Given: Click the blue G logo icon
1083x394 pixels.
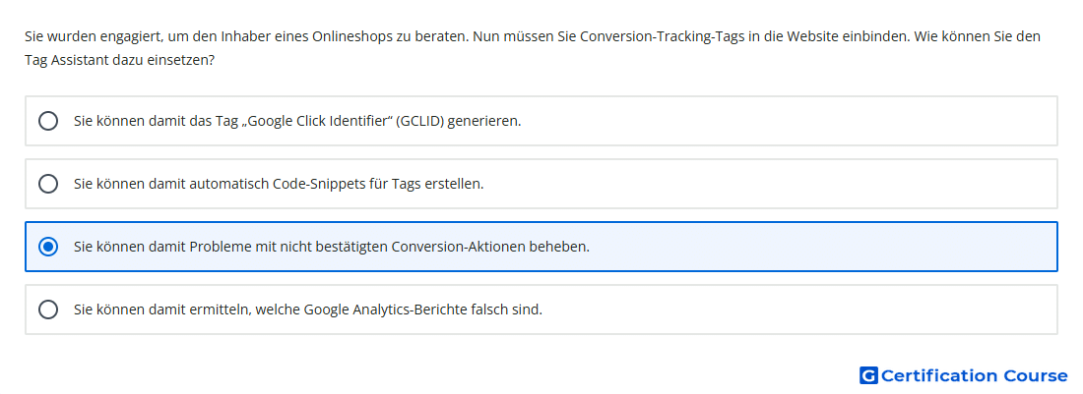Looking at the screenshot, I should [868, 375].
